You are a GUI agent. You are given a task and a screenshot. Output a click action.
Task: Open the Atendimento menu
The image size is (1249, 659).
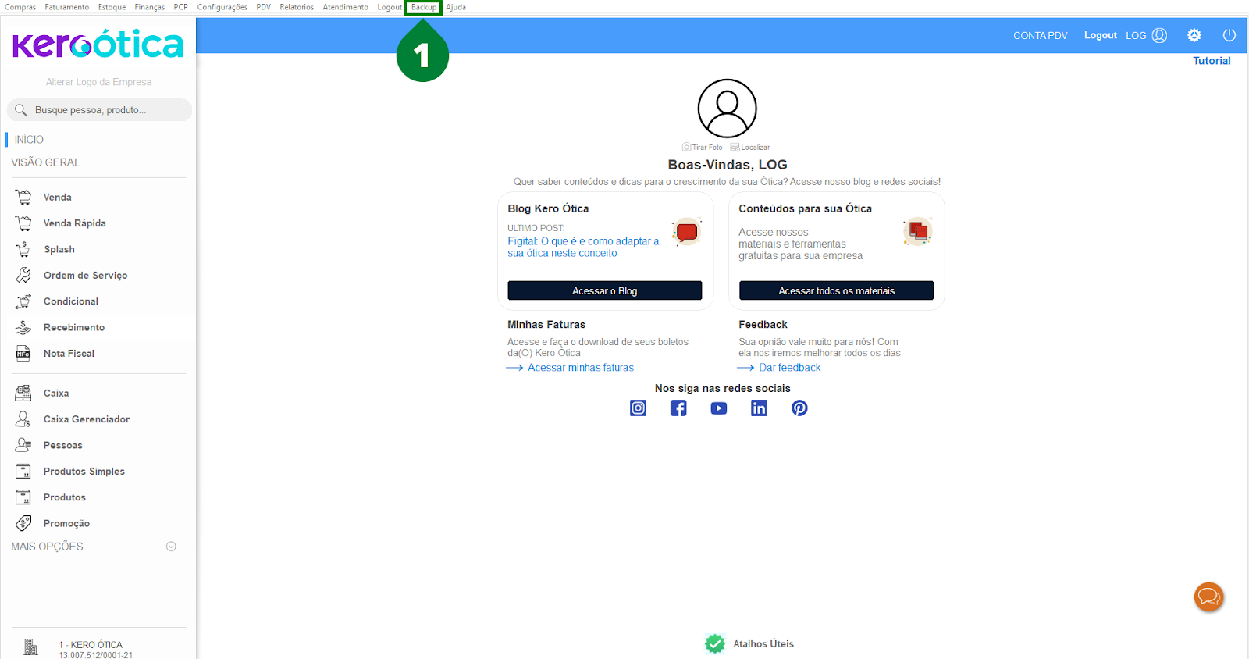click(x=345, y=7)
